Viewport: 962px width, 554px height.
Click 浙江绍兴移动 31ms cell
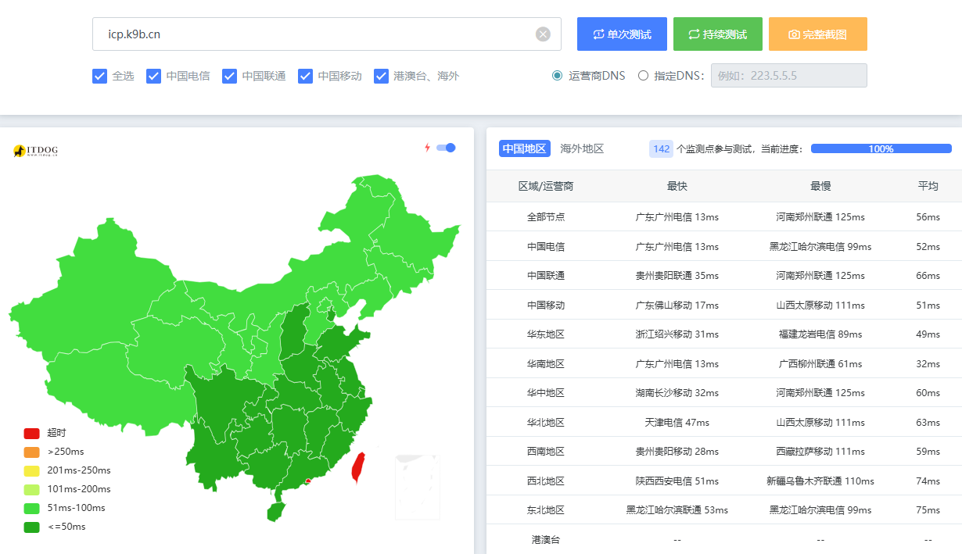pos(677,334)
